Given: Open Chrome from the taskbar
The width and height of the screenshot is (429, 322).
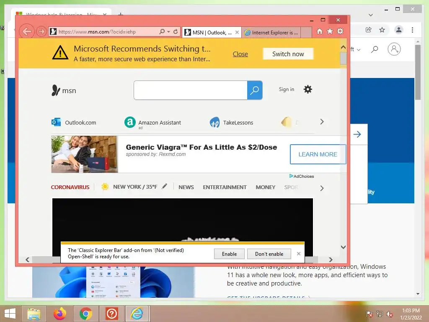Looking at the screenshot, I should [85, 314].
